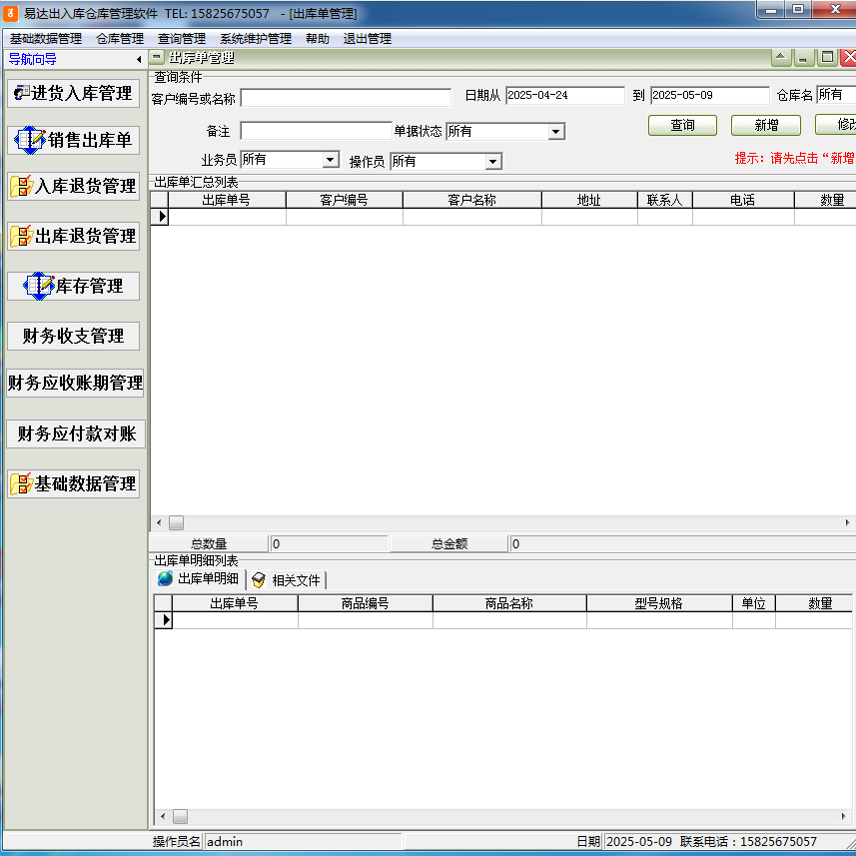856x856 pixels.
Task: Collapse the 导航向导 panel arrow
Action: tap(139, 59)
